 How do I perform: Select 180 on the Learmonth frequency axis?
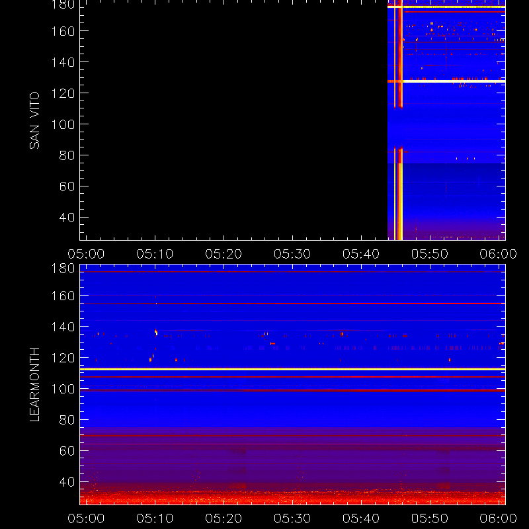point(63,269)
